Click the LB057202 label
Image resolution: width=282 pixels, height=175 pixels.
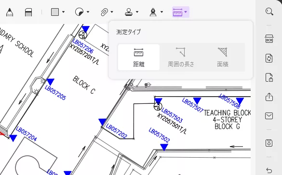pos(117,131)
